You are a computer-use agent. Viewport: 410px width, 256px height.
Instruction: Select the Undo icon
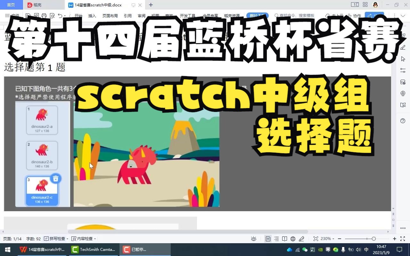click(60, 15)
